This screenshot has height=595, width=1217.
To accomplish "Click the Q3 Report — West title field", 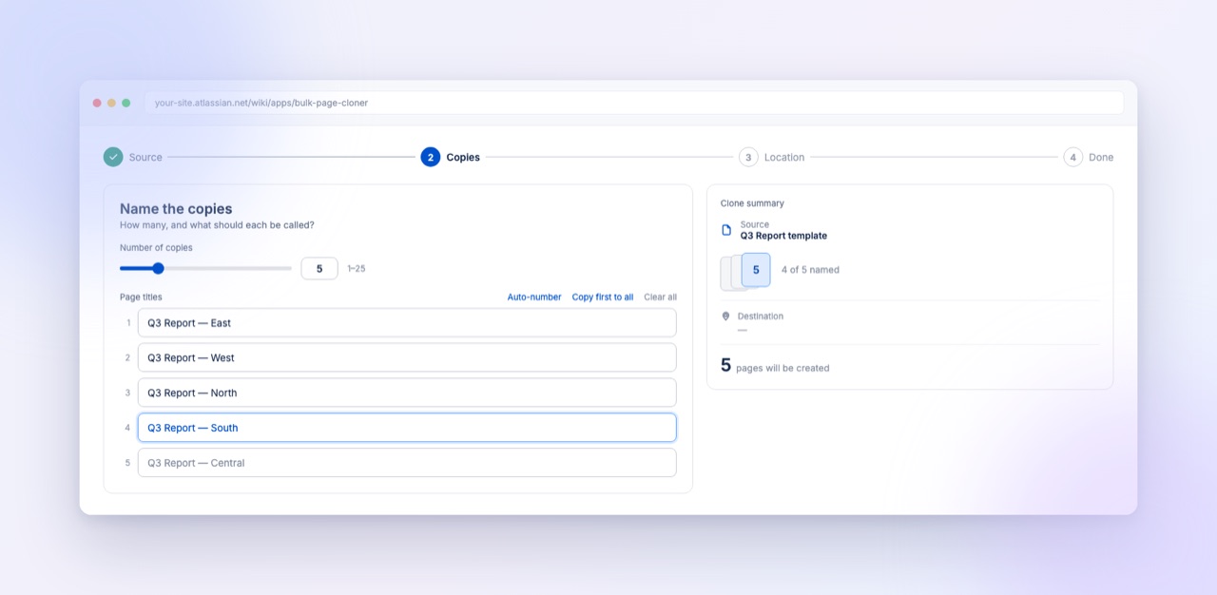I will tap(407, 357).
